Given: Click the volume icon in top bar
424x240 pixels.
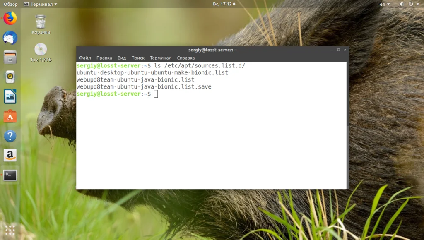Looking at the screenshot, I should pyautogui.click(x=402, y=4).
